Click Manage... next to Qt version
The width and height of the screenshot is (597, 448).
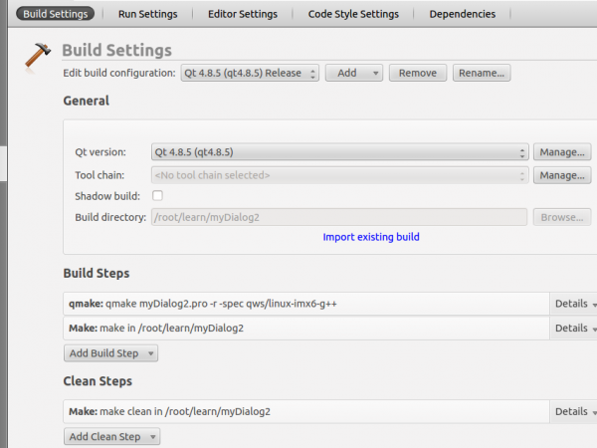click(562, 152)
